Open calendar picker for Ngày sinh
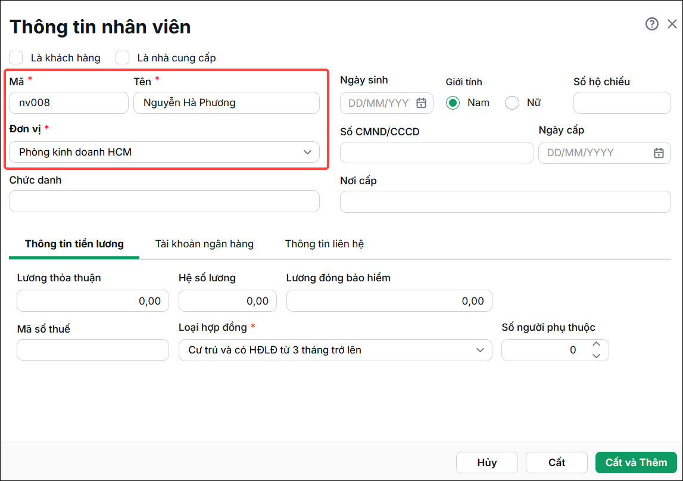This screenshot has width=683, height=481. [x=421, y=103]
